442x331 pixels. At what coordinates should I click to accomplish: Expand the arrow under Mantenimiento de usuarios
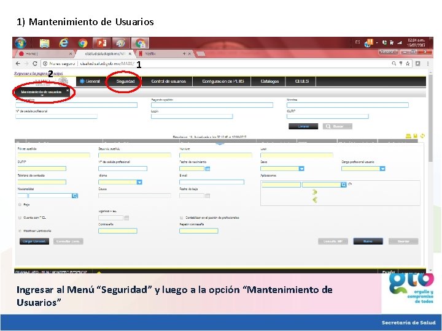click(42, 96)
